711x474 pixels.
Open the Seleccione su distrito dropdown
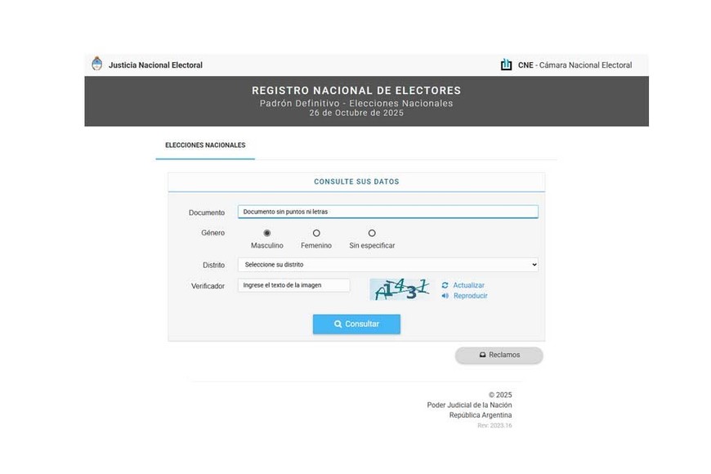click(387, 265)
